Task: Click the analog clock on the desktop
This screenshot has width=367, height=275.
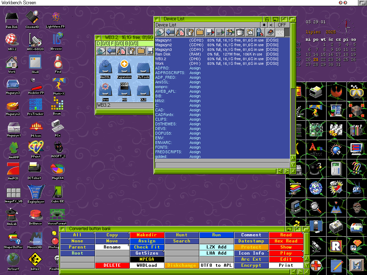Action: (346, 27)
